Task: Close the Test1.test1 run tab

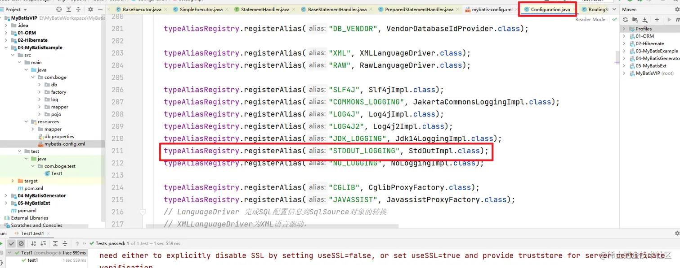Action: [49, 233]
